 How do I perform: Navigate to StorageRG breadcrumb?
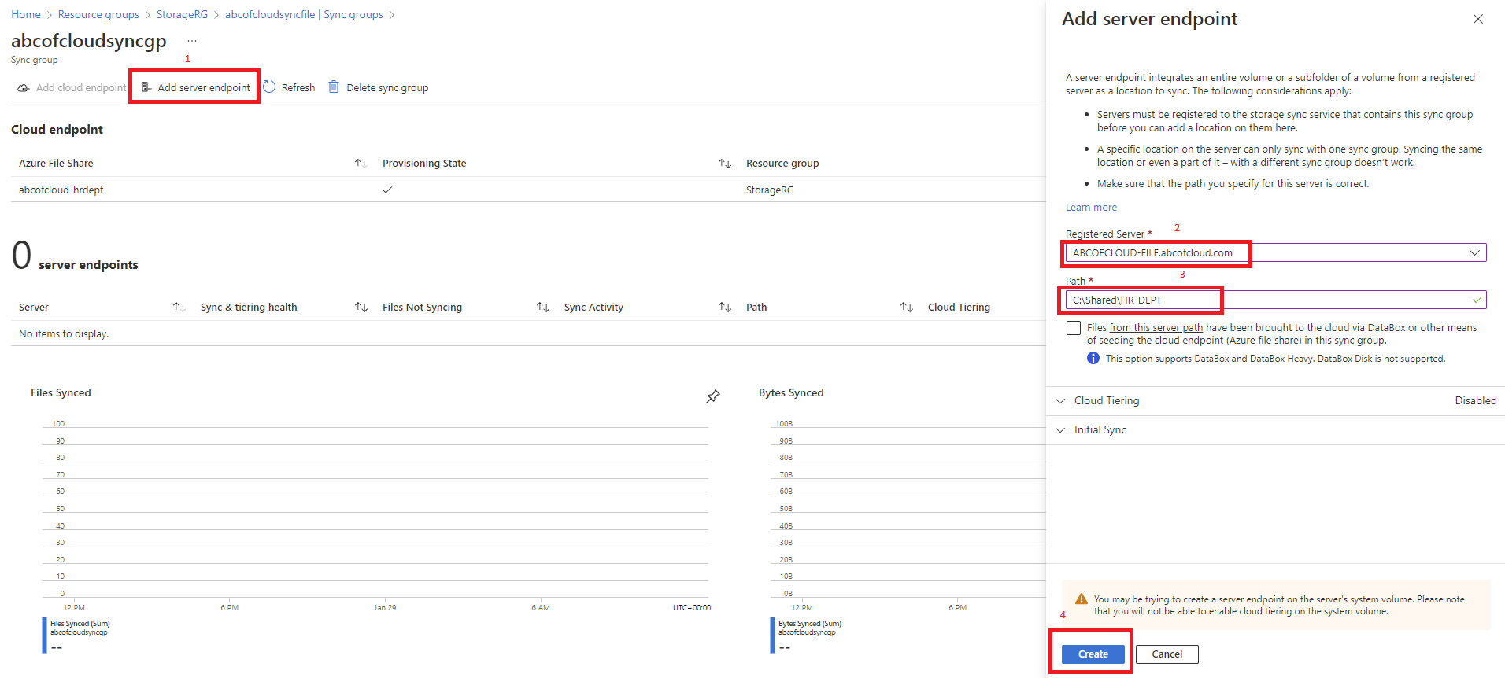[182, 15]
